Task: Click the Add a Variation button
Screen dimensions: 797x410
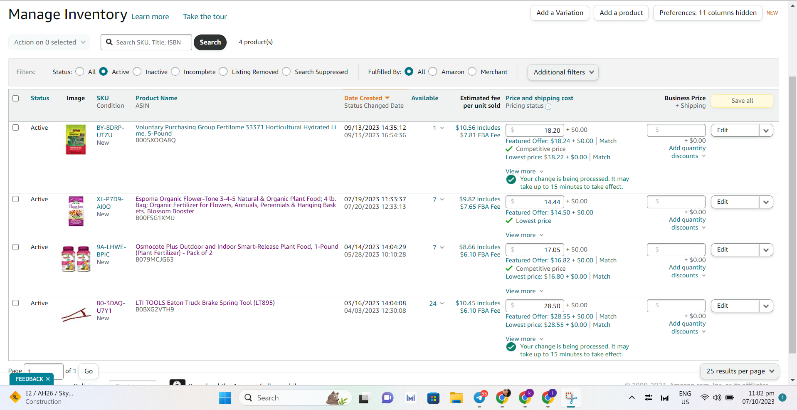Action: [560, 13]
